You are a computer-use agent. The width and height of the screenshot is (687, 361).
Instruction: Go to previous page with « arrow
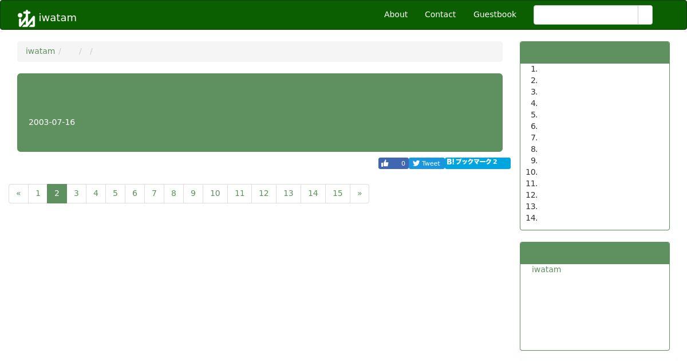tap(18, 193)
